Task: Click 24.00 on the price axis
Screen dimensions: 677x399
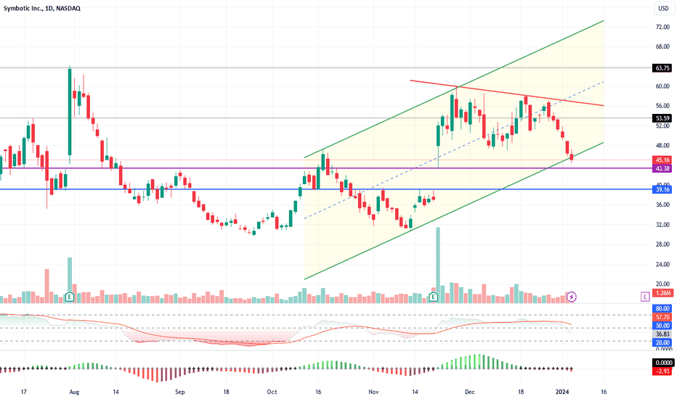Action: click(662, 264)
